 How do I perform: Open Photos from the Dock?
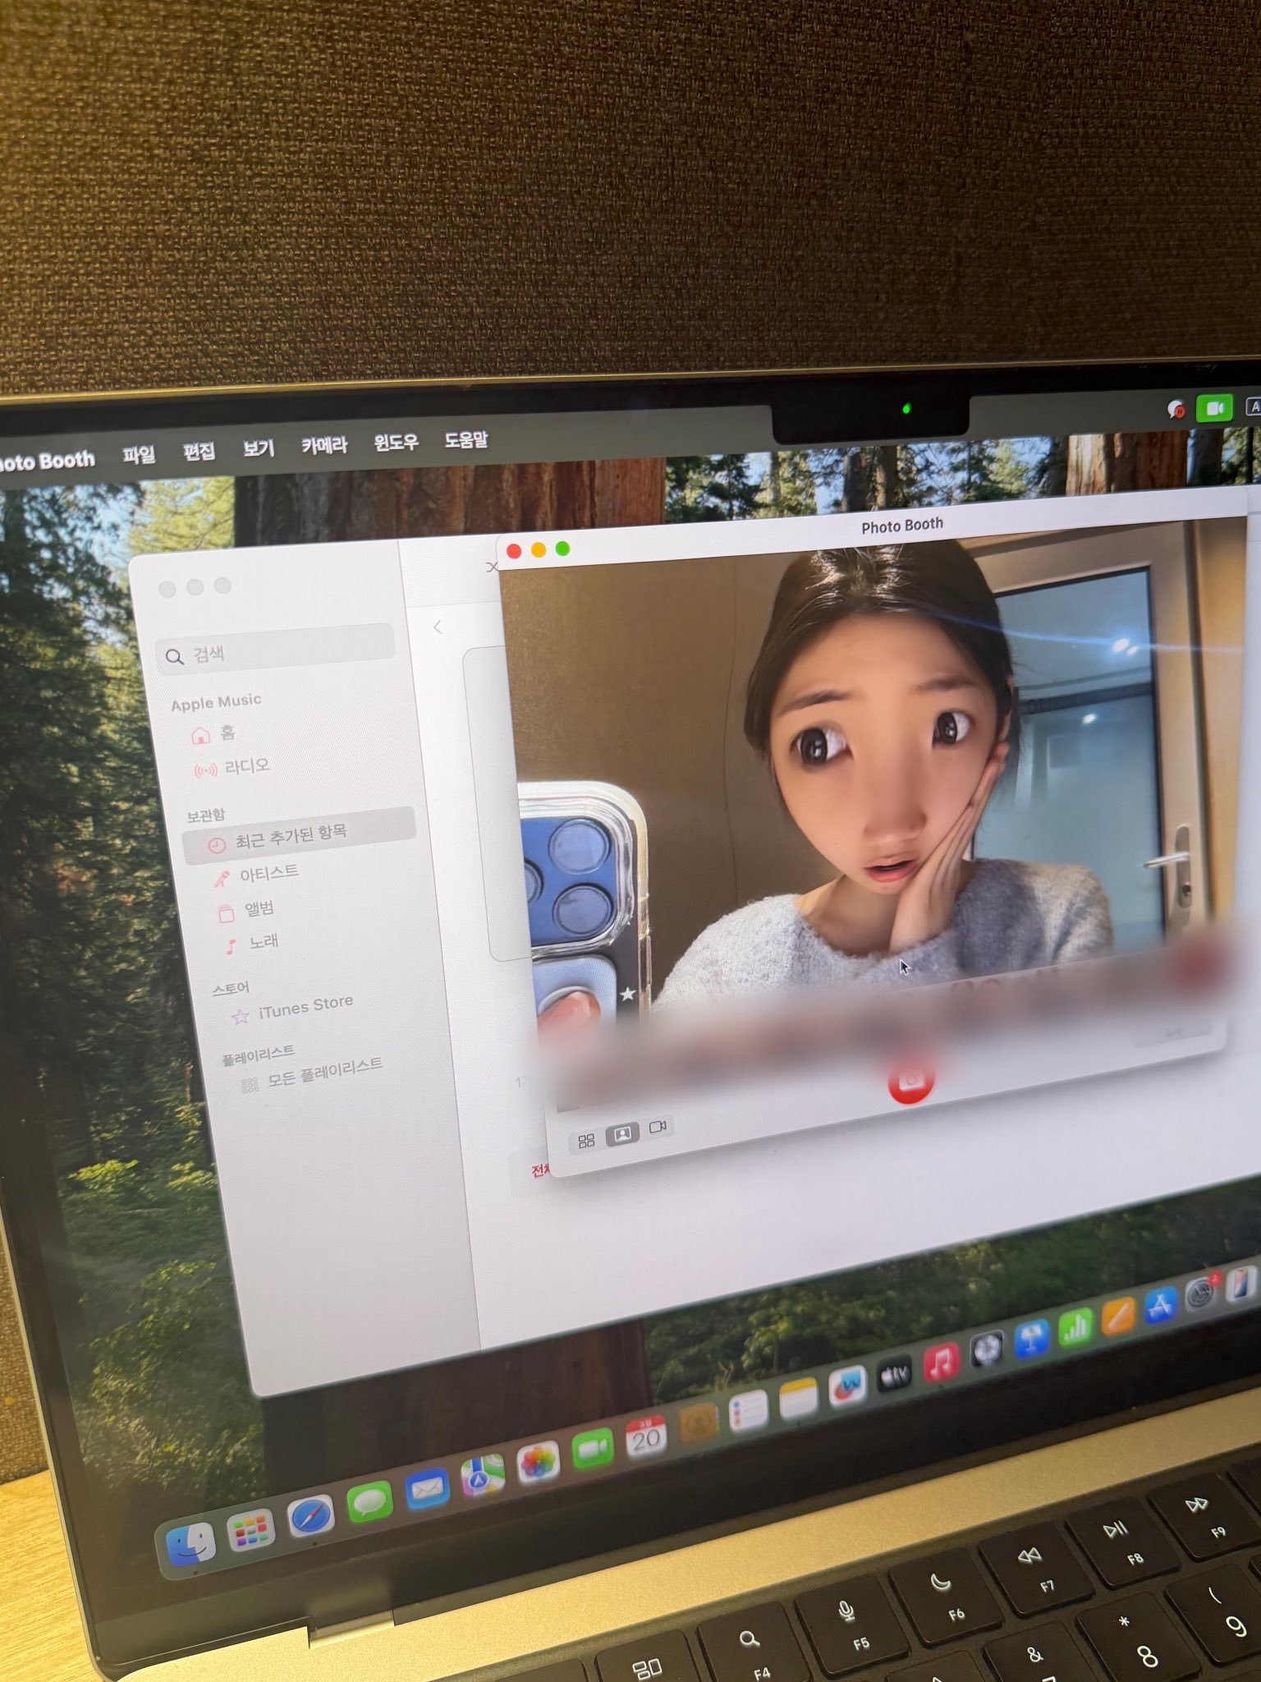[539, 1463]
